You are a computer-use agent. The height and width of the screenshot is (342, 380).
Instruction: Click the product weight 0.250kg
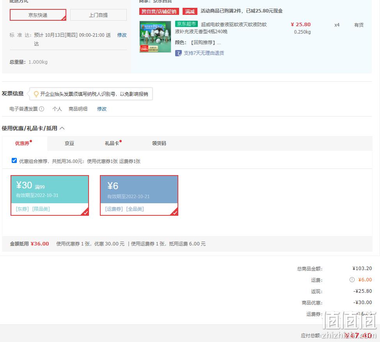(x=302, y=32)
